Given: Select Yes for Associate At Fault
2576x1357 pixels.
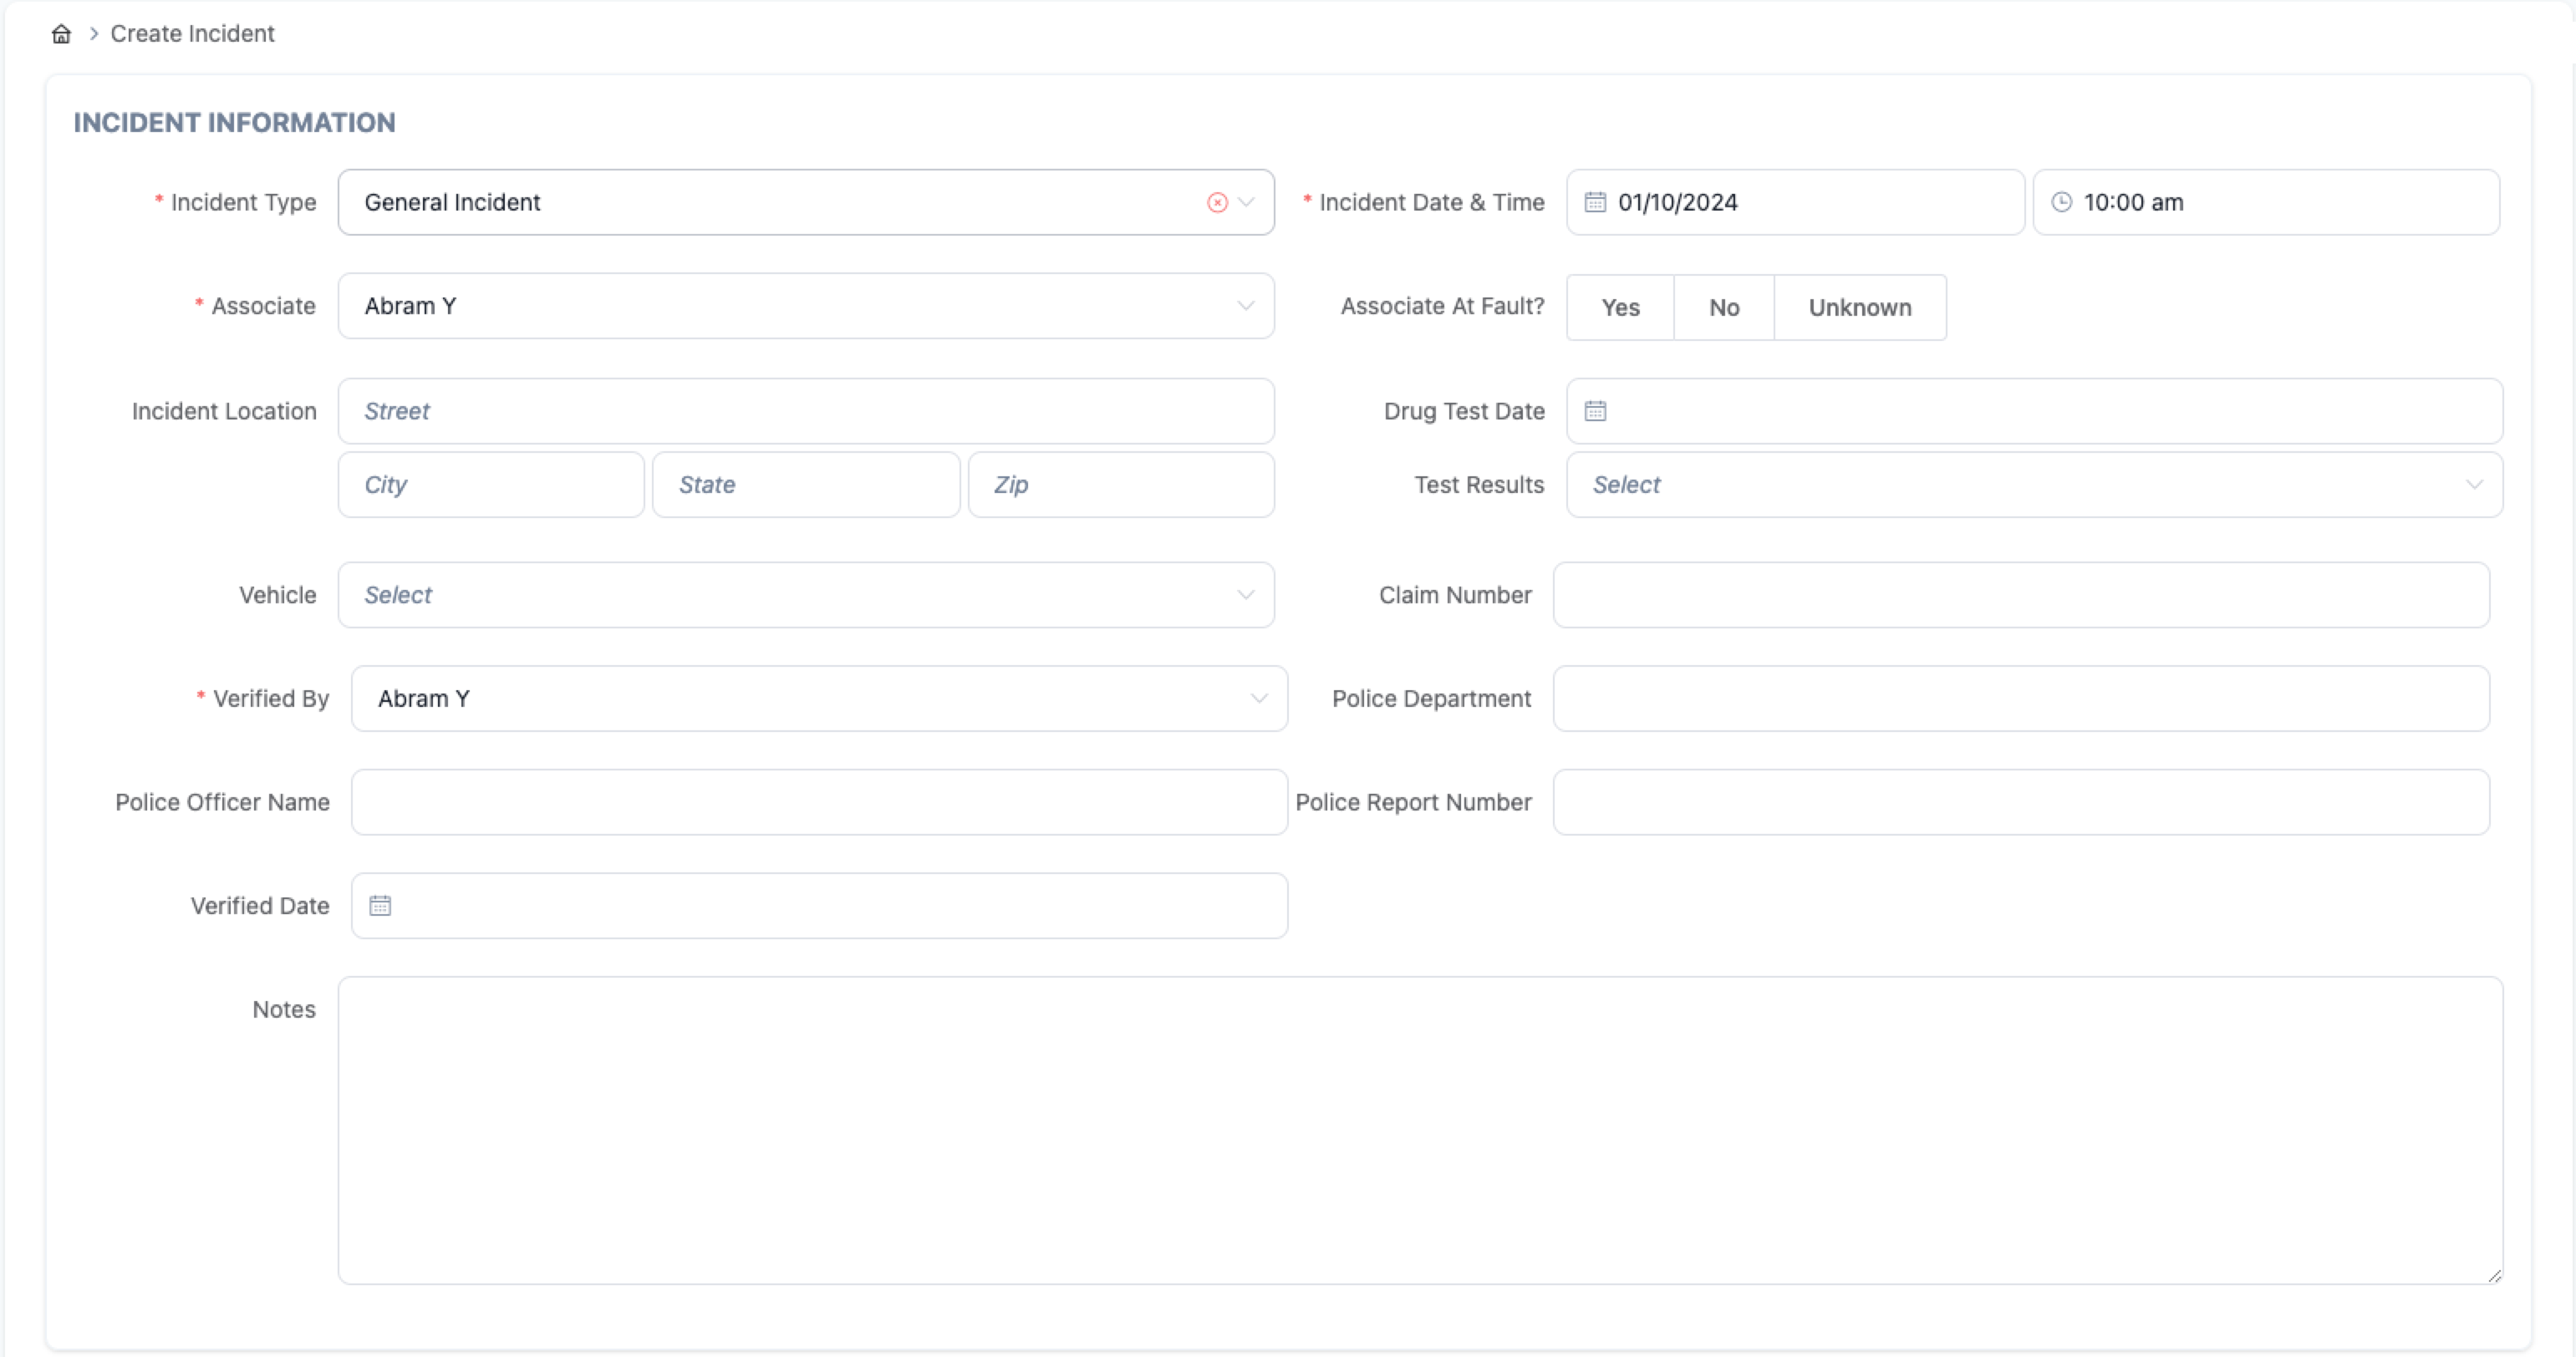Looking at the screenshot, I should (x=1620, y=308).
